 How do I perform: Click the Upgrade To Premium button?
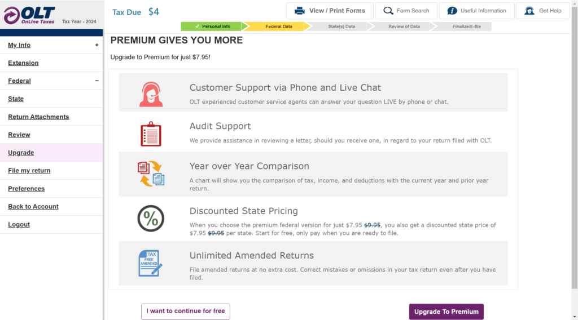tap(446, 312)
